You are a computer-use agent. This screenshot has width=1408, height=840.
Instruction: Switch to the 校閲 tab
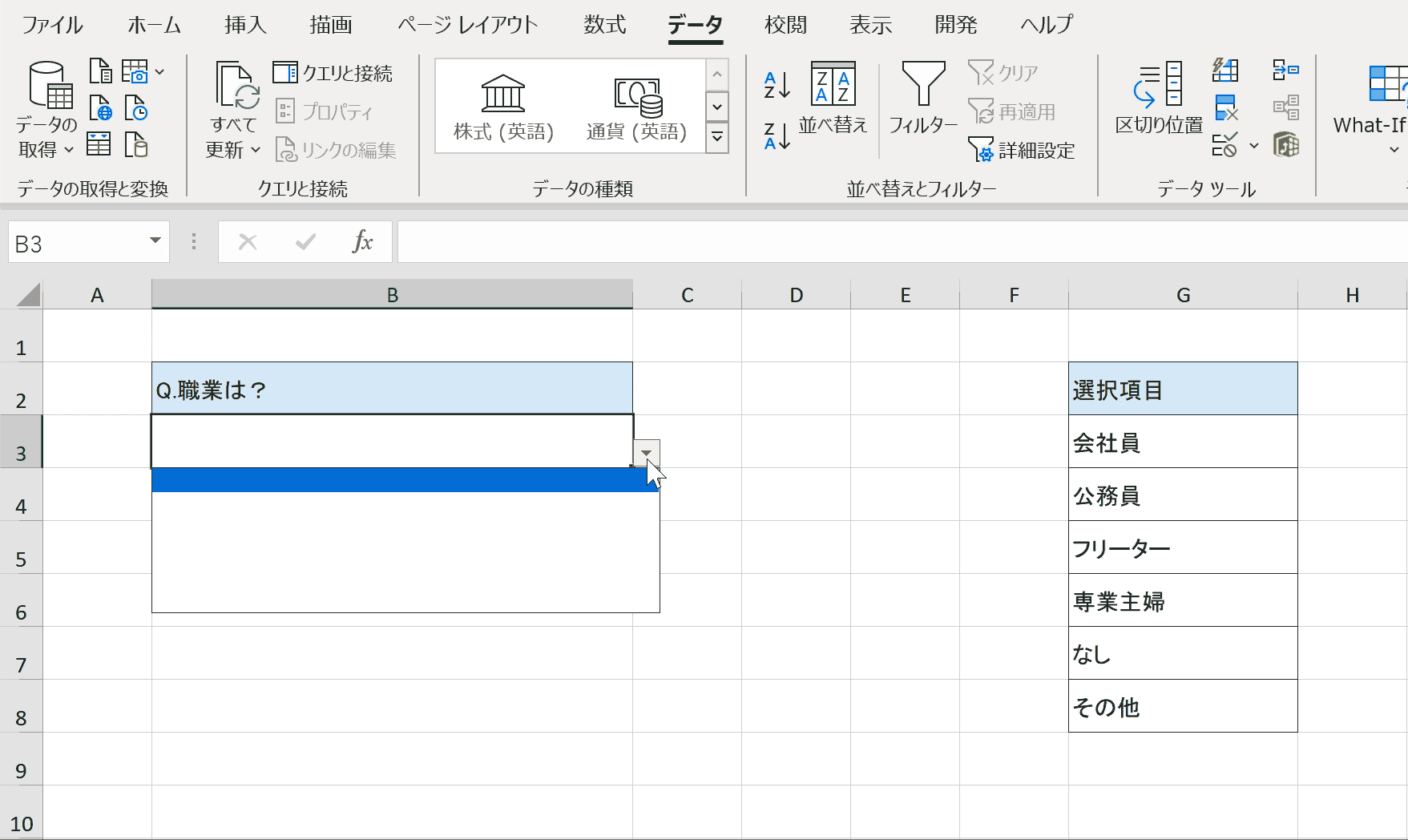tap(785, 25)
